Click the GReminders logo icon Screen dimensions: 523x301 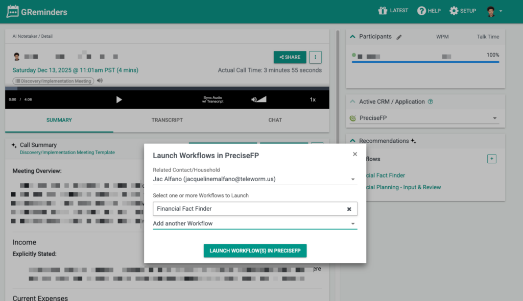[13, 11]
